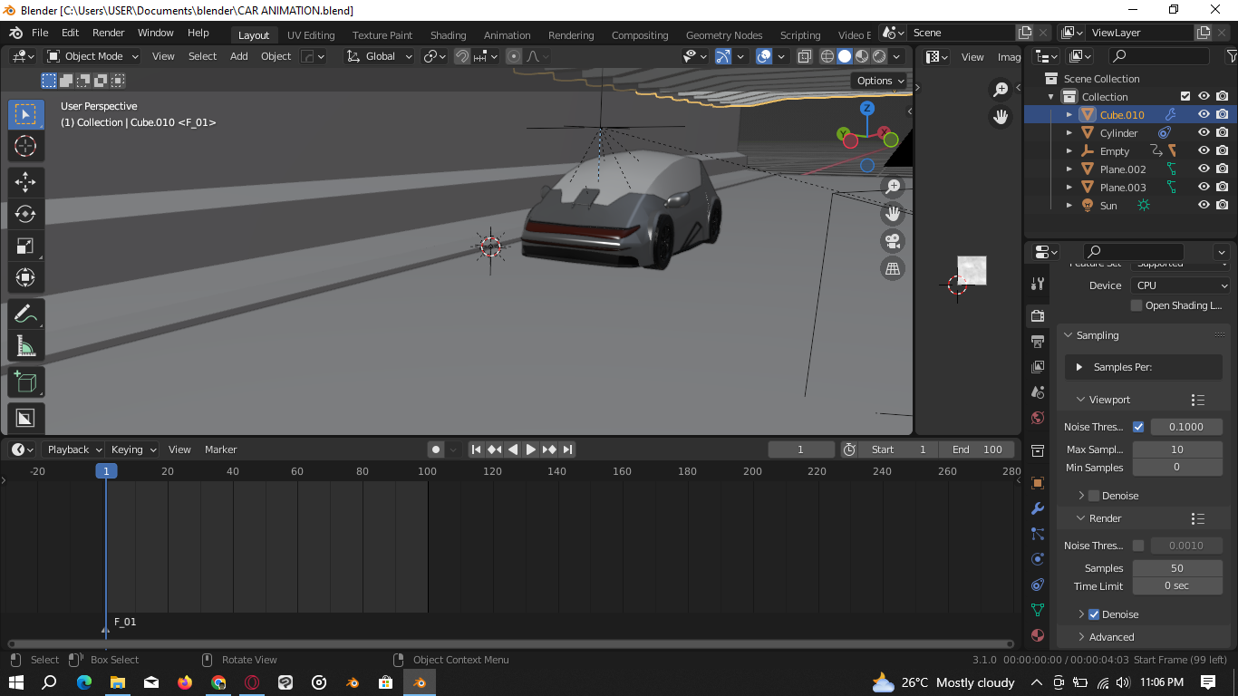Screen dimensions: 1238x696
Task: Switch to the Geometry Nodes workspace tab
Action: [724, 35]
